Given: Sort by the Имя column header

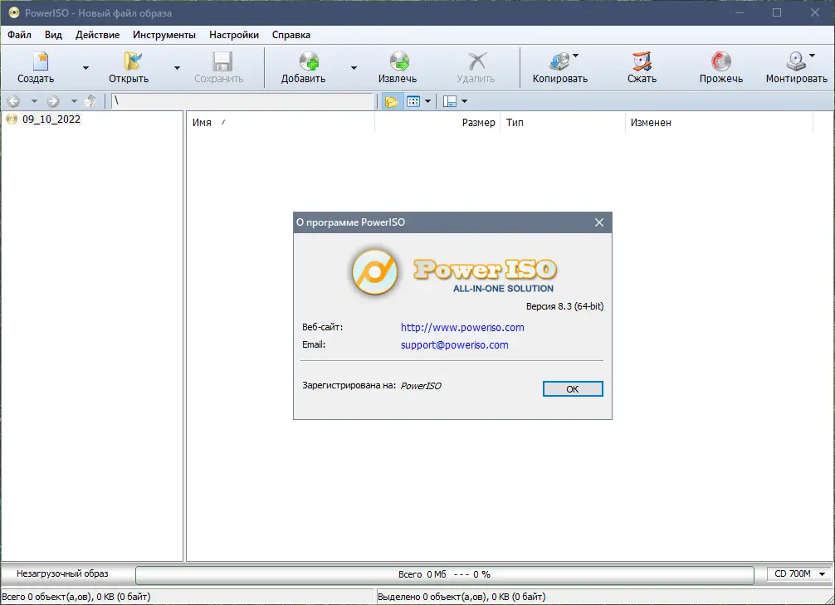Looking at the screenshot, I should tap(280, 123).
